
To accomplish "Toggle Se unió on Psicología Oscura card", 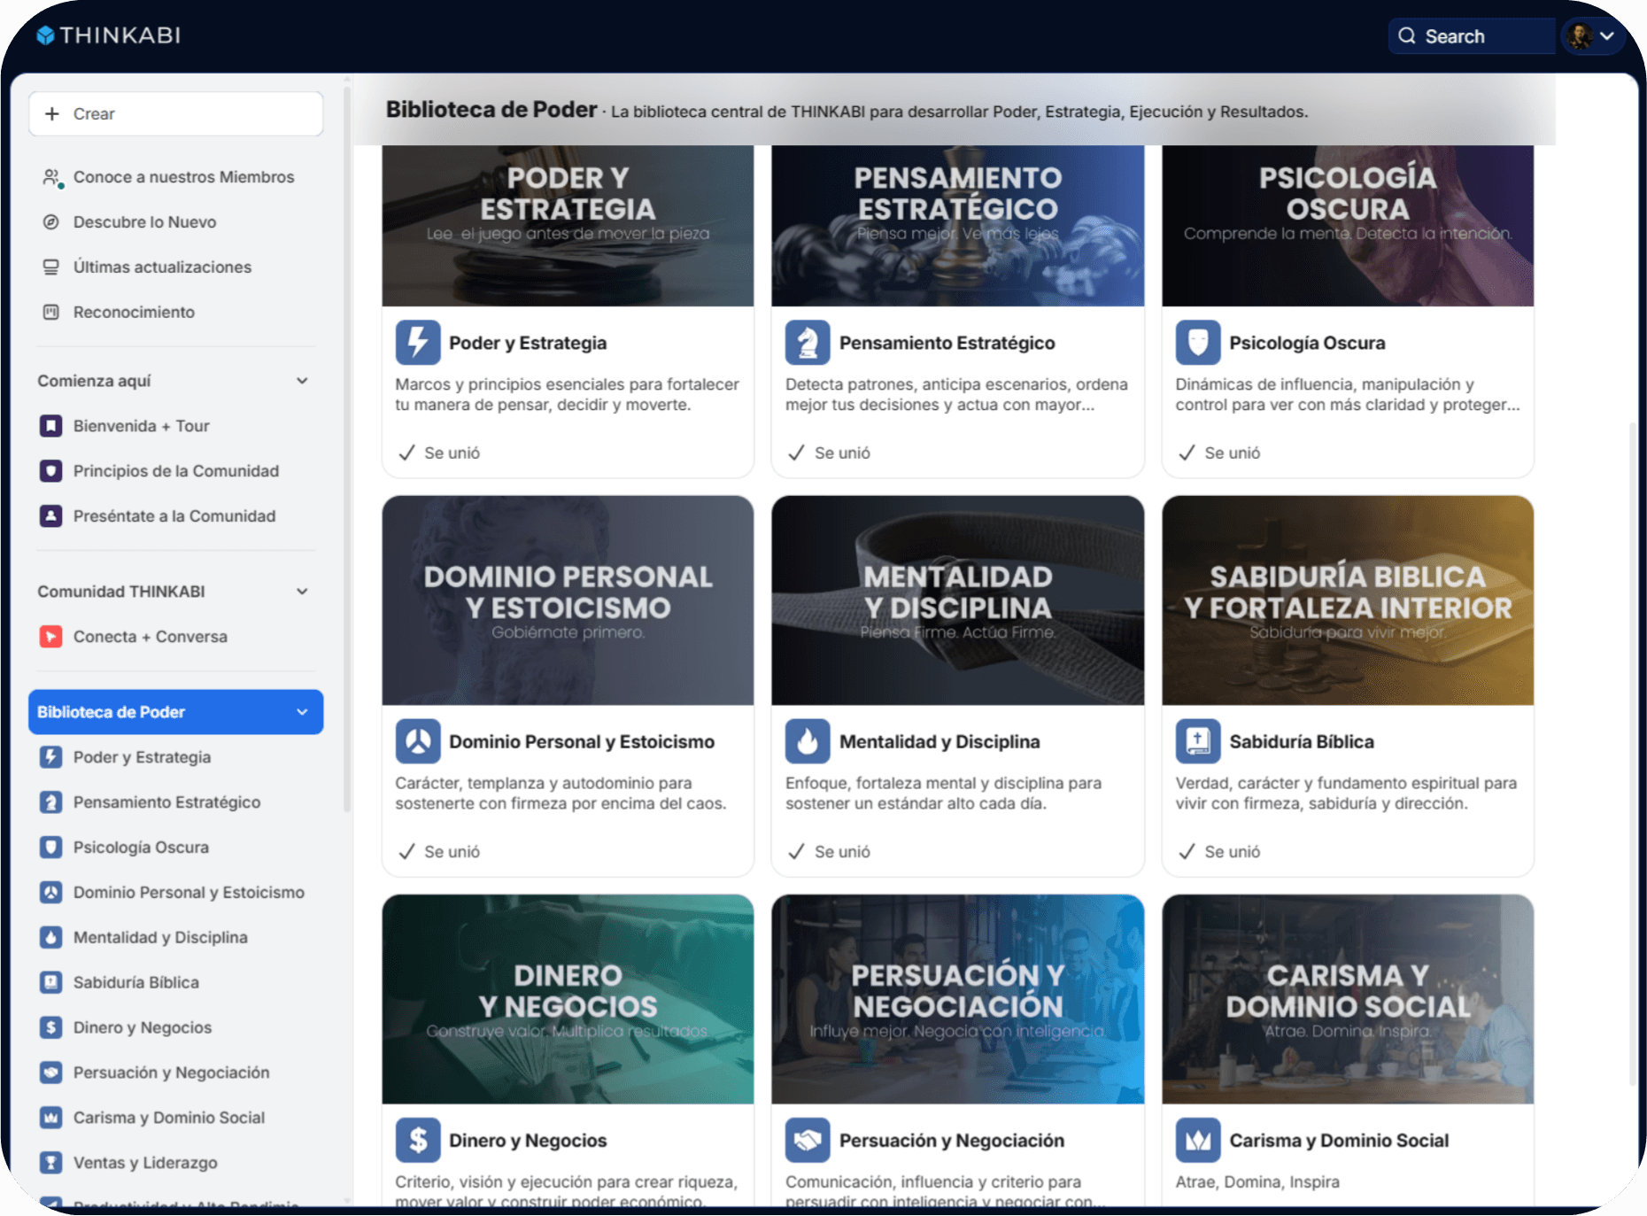I will (1219, 453).
